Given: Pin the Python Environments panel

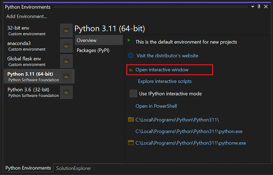Looking at the screenshot, I should (259, 7).
